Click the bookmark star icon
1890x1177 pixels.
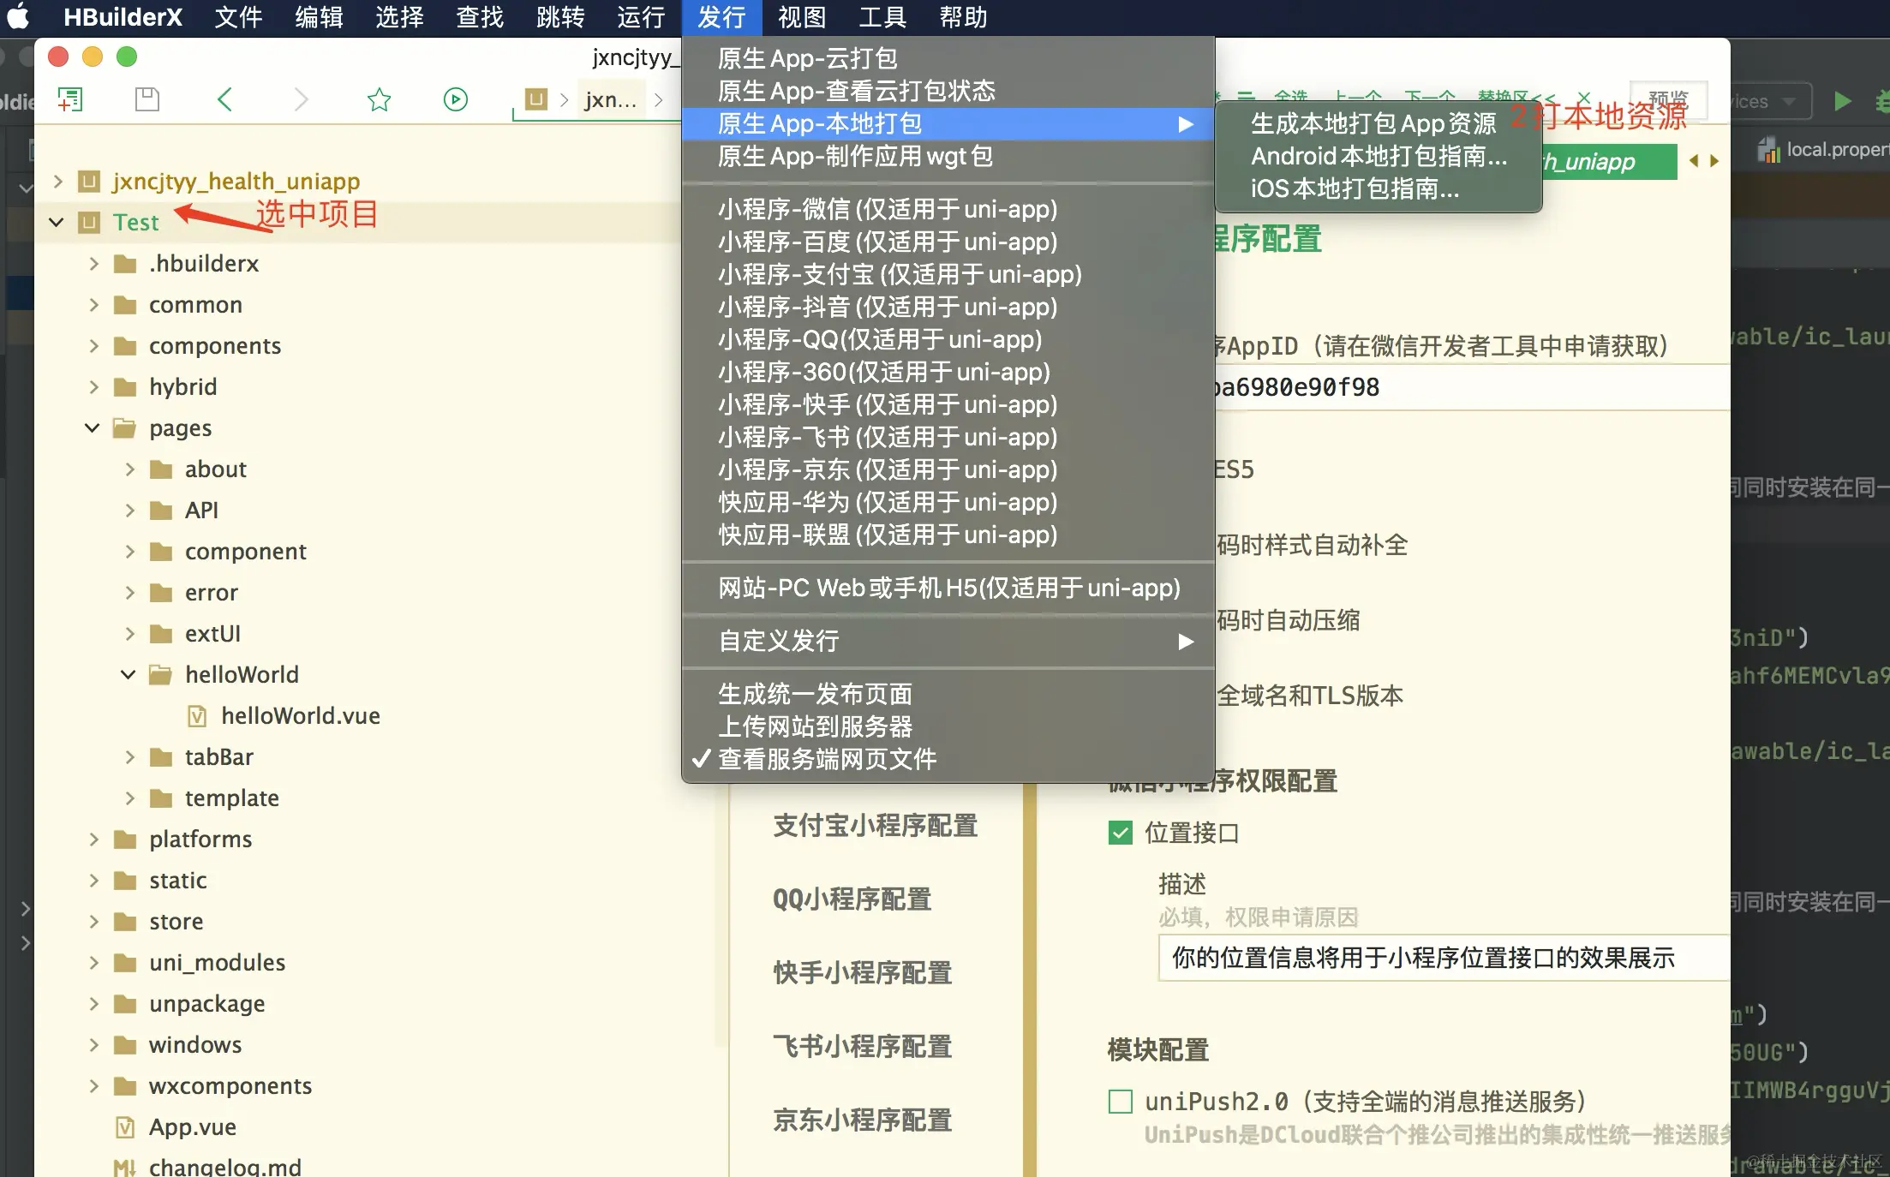tap(379, 99)
